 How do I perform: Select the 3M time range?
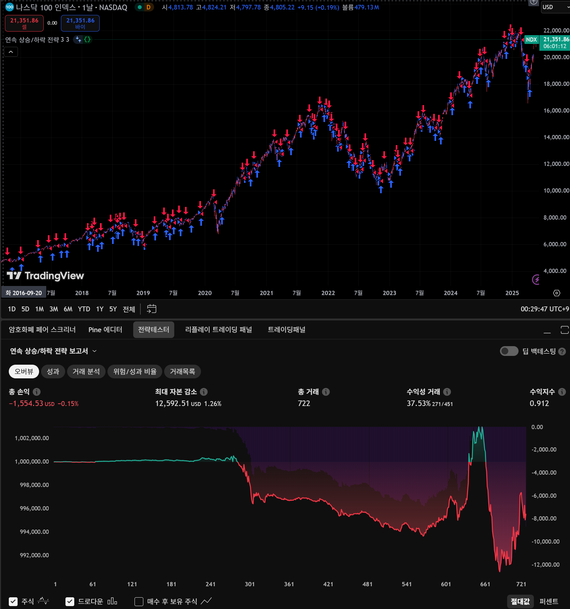point(54,309)
